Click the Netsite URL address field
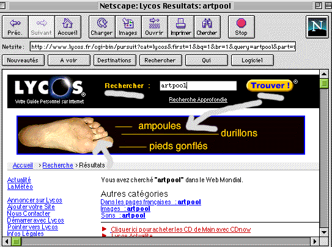Screen dimensions: 332x247 (163, 47)
